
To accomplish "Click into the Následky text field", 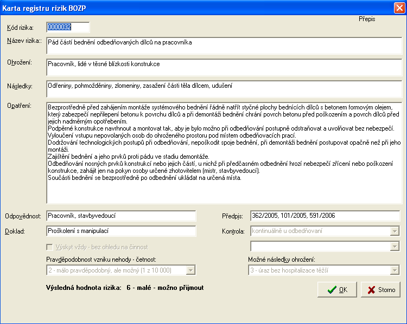I will pyautogui.click(x=224, y=89).
